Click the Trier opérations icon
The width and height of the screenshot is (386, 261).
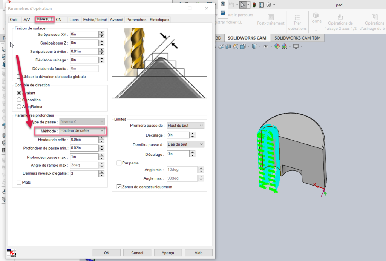tap(297, 18)
